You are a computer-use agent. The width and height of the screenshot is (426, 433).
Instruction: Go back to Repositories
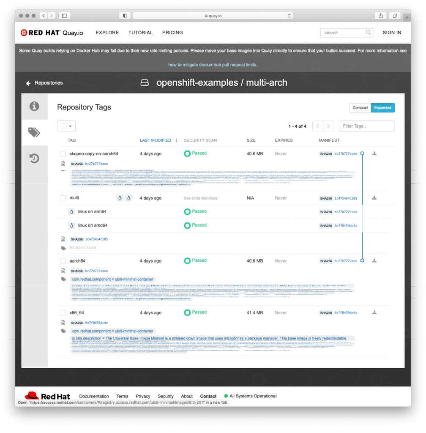point(49,83)
